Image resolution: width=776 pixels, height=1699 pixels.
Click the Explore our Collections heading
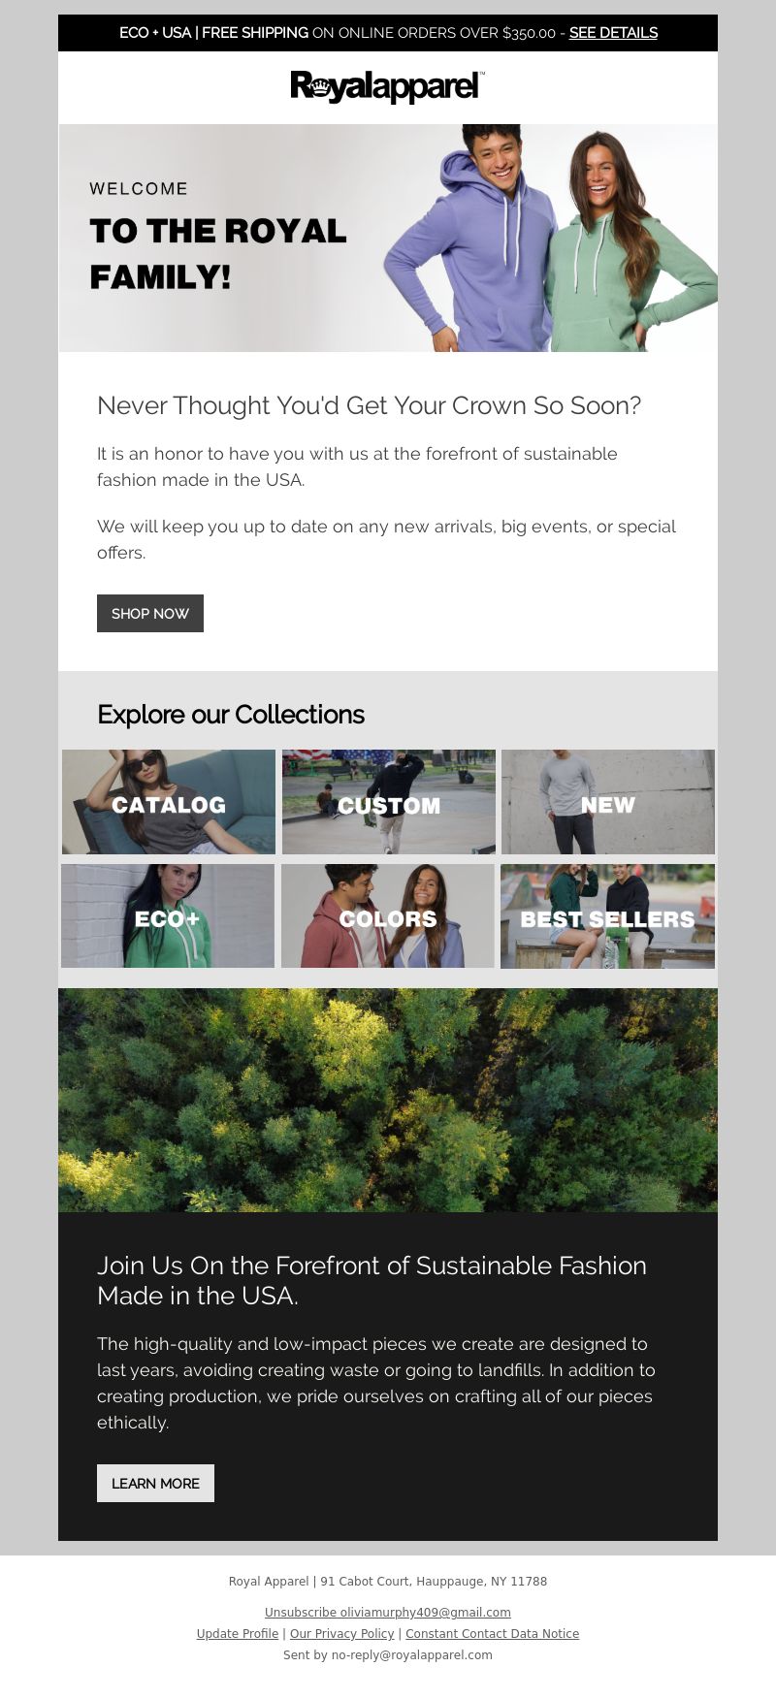coord(231,715)
